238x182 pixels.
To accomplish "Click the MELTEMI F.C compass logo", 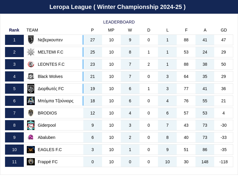I will (x=31, y=52).
